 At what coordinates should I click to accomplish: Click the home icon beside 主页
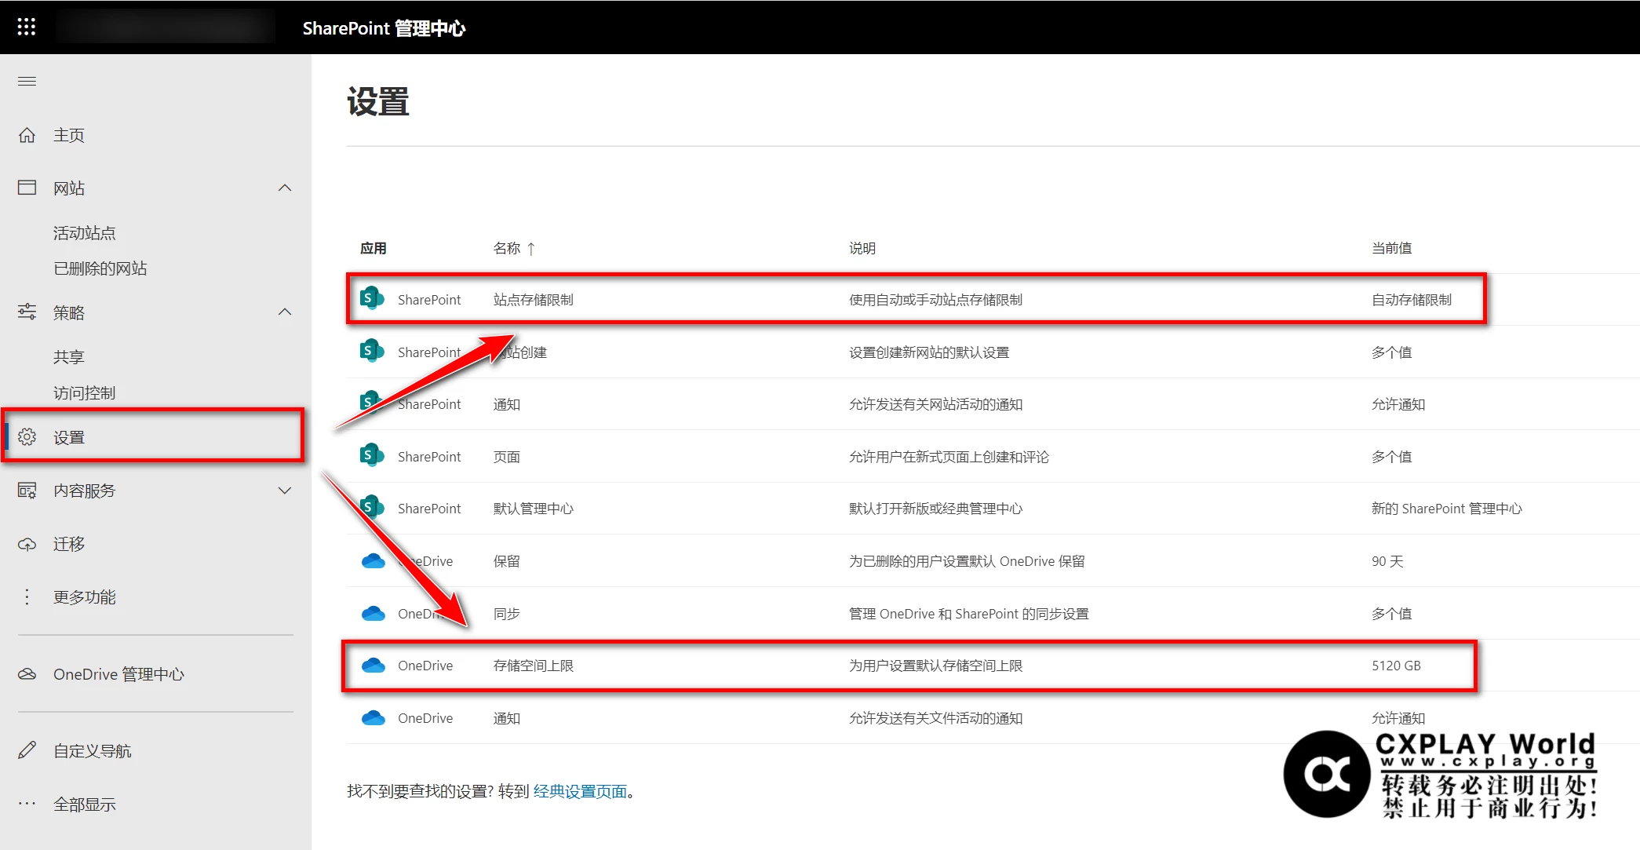[x=27, y=135]
